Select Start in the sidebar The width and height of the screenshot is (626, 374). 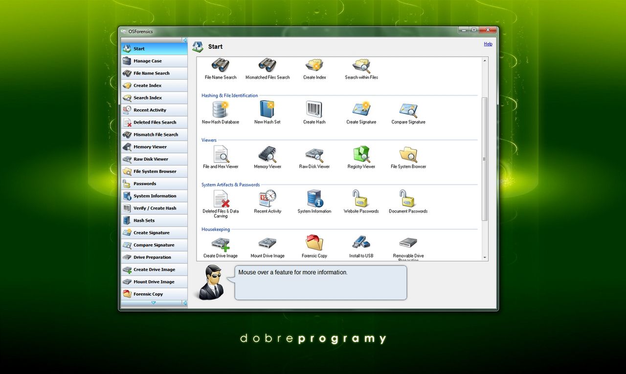(x=154, y=49)
